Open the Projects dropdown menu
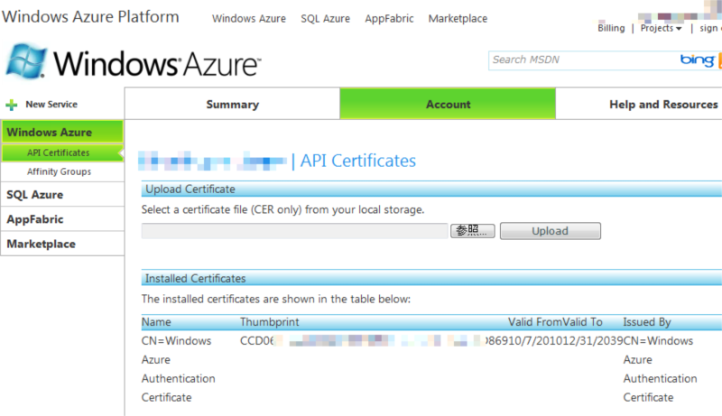The image size is (722, 416). (661, 28)
